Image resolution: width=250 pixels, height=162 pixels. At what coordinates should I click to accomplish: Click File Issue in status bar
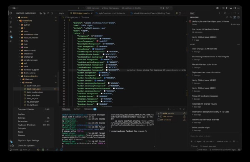point(202,150)
